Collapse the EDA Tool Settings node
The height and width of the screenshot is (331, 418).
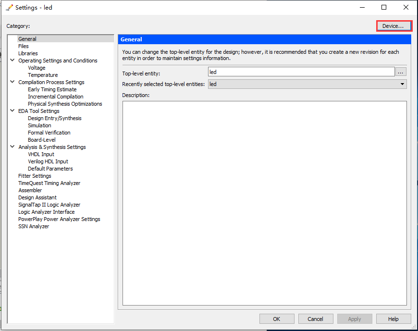point(12,111)
